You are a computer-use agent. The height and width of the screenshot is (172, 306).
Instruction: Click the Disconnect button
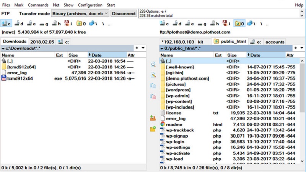point(124,13)
